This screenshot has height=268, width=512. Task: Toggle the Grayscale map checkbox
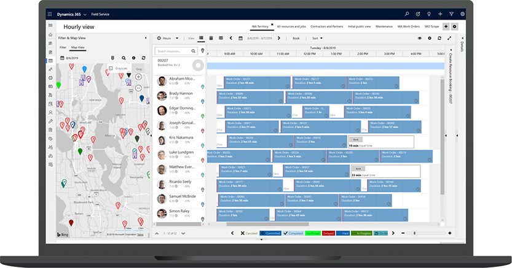(x=111, y=68)
